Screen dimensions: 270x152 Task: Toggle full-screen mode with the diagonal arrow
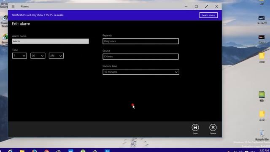206,6
